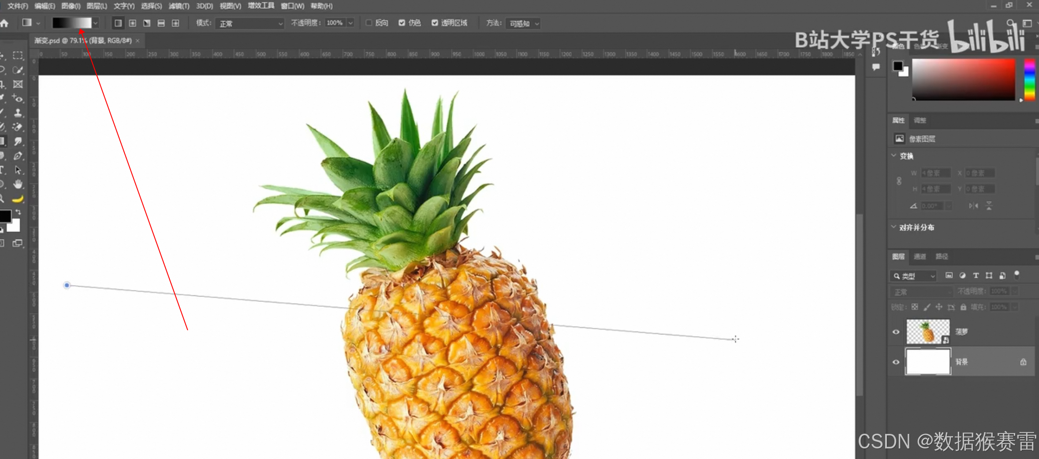
Task: Choose the linear gradient style
Action: coord(118,23)
